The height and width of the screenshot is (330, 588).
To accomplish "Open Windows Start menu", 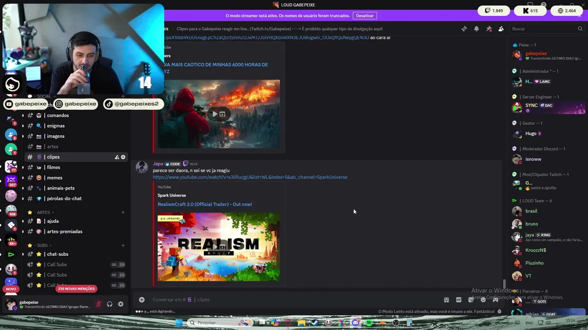I will point(178,323).
